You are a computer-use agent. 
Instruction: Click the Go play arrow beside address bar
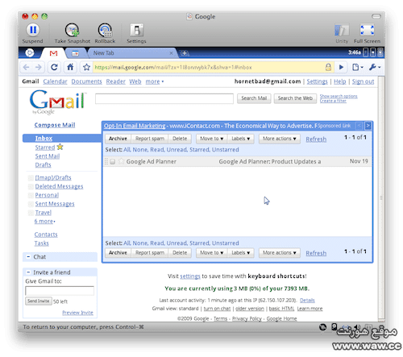pos(341,67)
